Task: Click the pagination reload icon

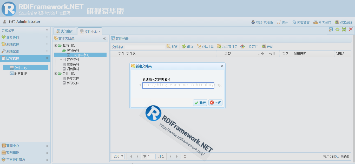Action: pyautogui.click(x=185, y=156)
